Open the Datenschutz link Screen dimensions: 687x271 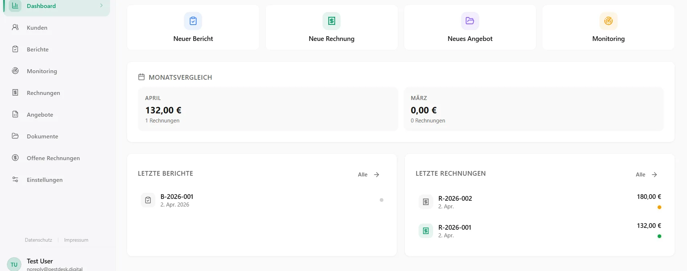(x=38, y=240)
